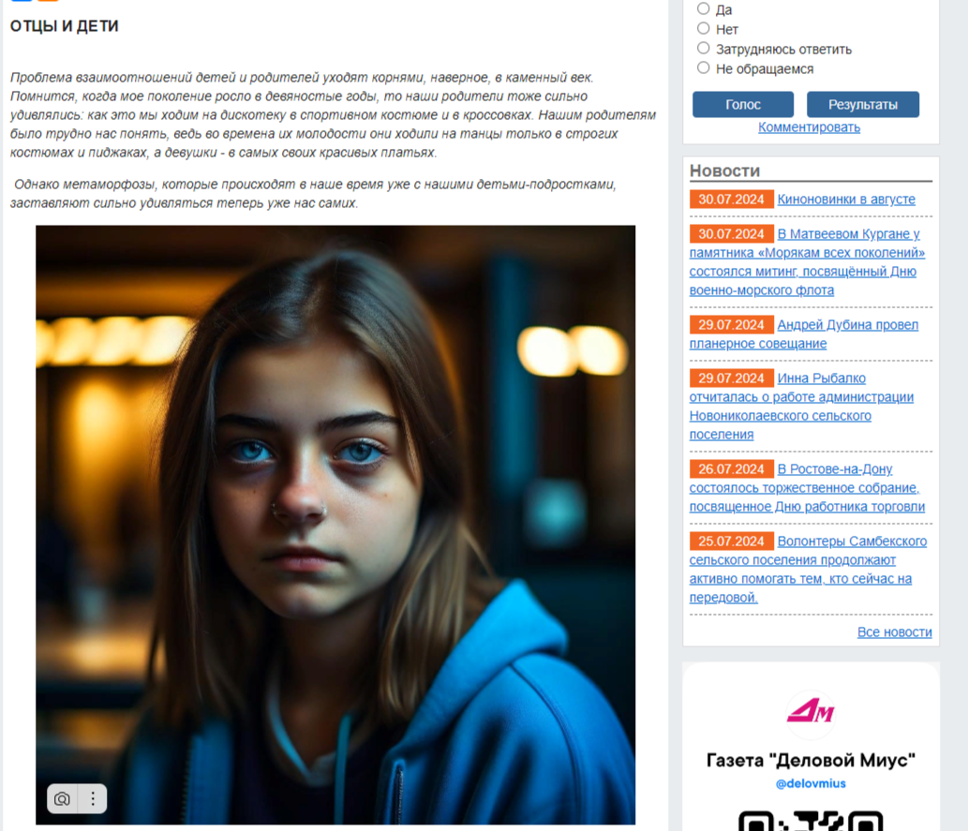Image resolution: width=968 pixels, height=831 pixels.
Task: Show poll results with Результаты button
Action: coord(862,104)
